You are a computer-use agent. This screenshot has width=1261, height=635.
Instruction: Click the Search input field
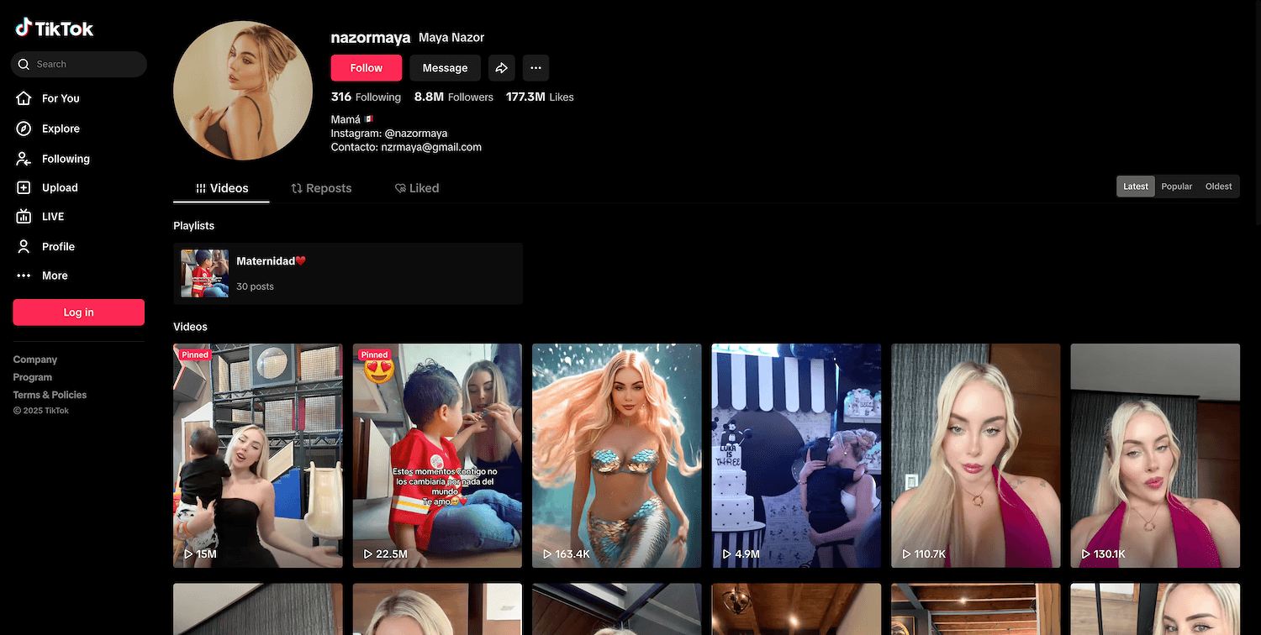84,64
